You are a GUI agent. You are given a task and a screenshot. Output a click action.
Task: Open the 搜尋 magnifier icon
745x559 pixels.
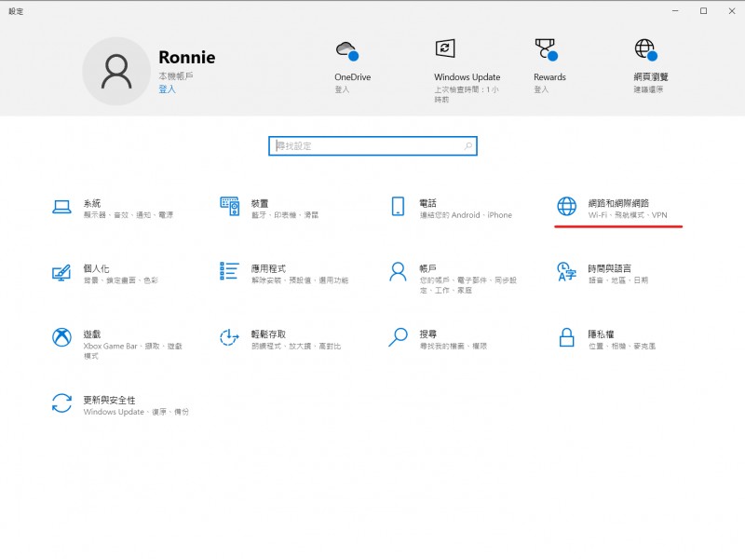point(398,337)
